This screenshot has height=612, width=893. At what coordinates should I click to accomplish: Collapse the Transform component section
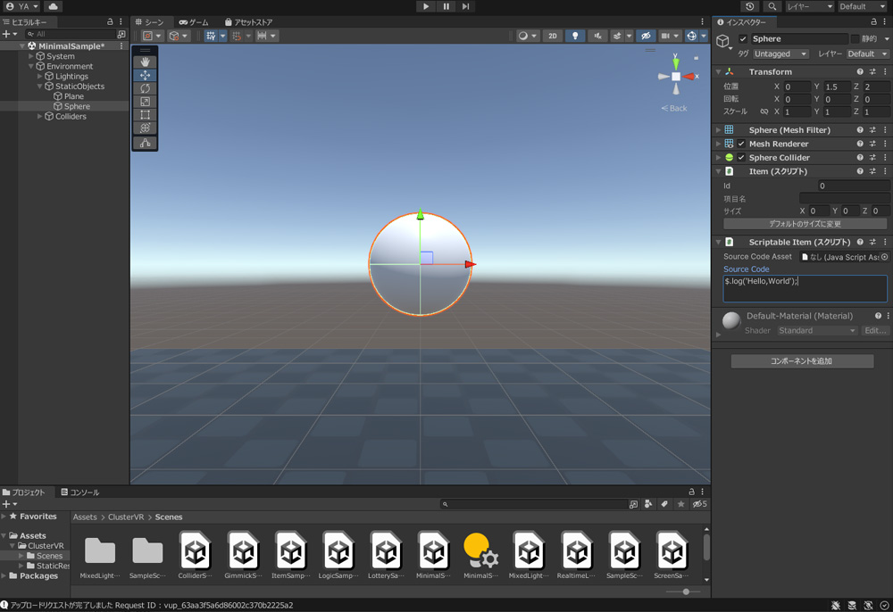tap(718, 71)
